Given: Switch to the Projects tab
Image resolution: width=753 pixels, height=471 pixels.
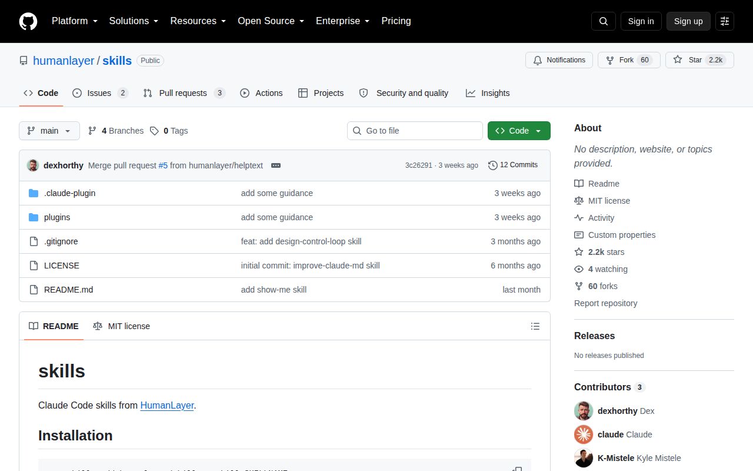Looking at the screenshot, I should [x=321, y=93].
